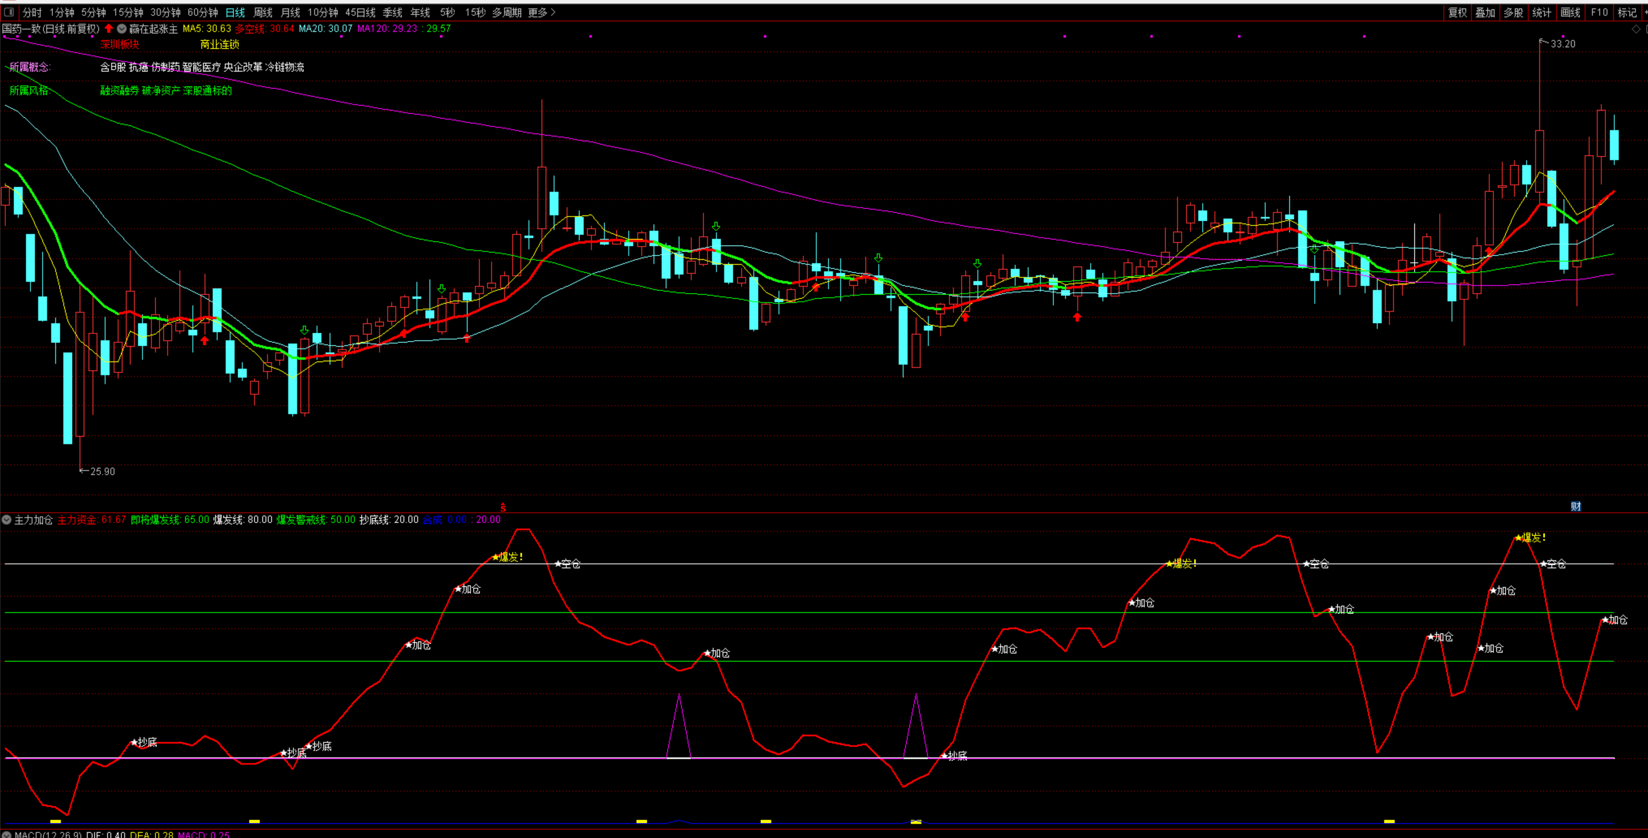Viewport: 1648px width, 838px height.
Task: Click the 主力资金: 61.67 legend value
Action: click(x=92, y=520)
